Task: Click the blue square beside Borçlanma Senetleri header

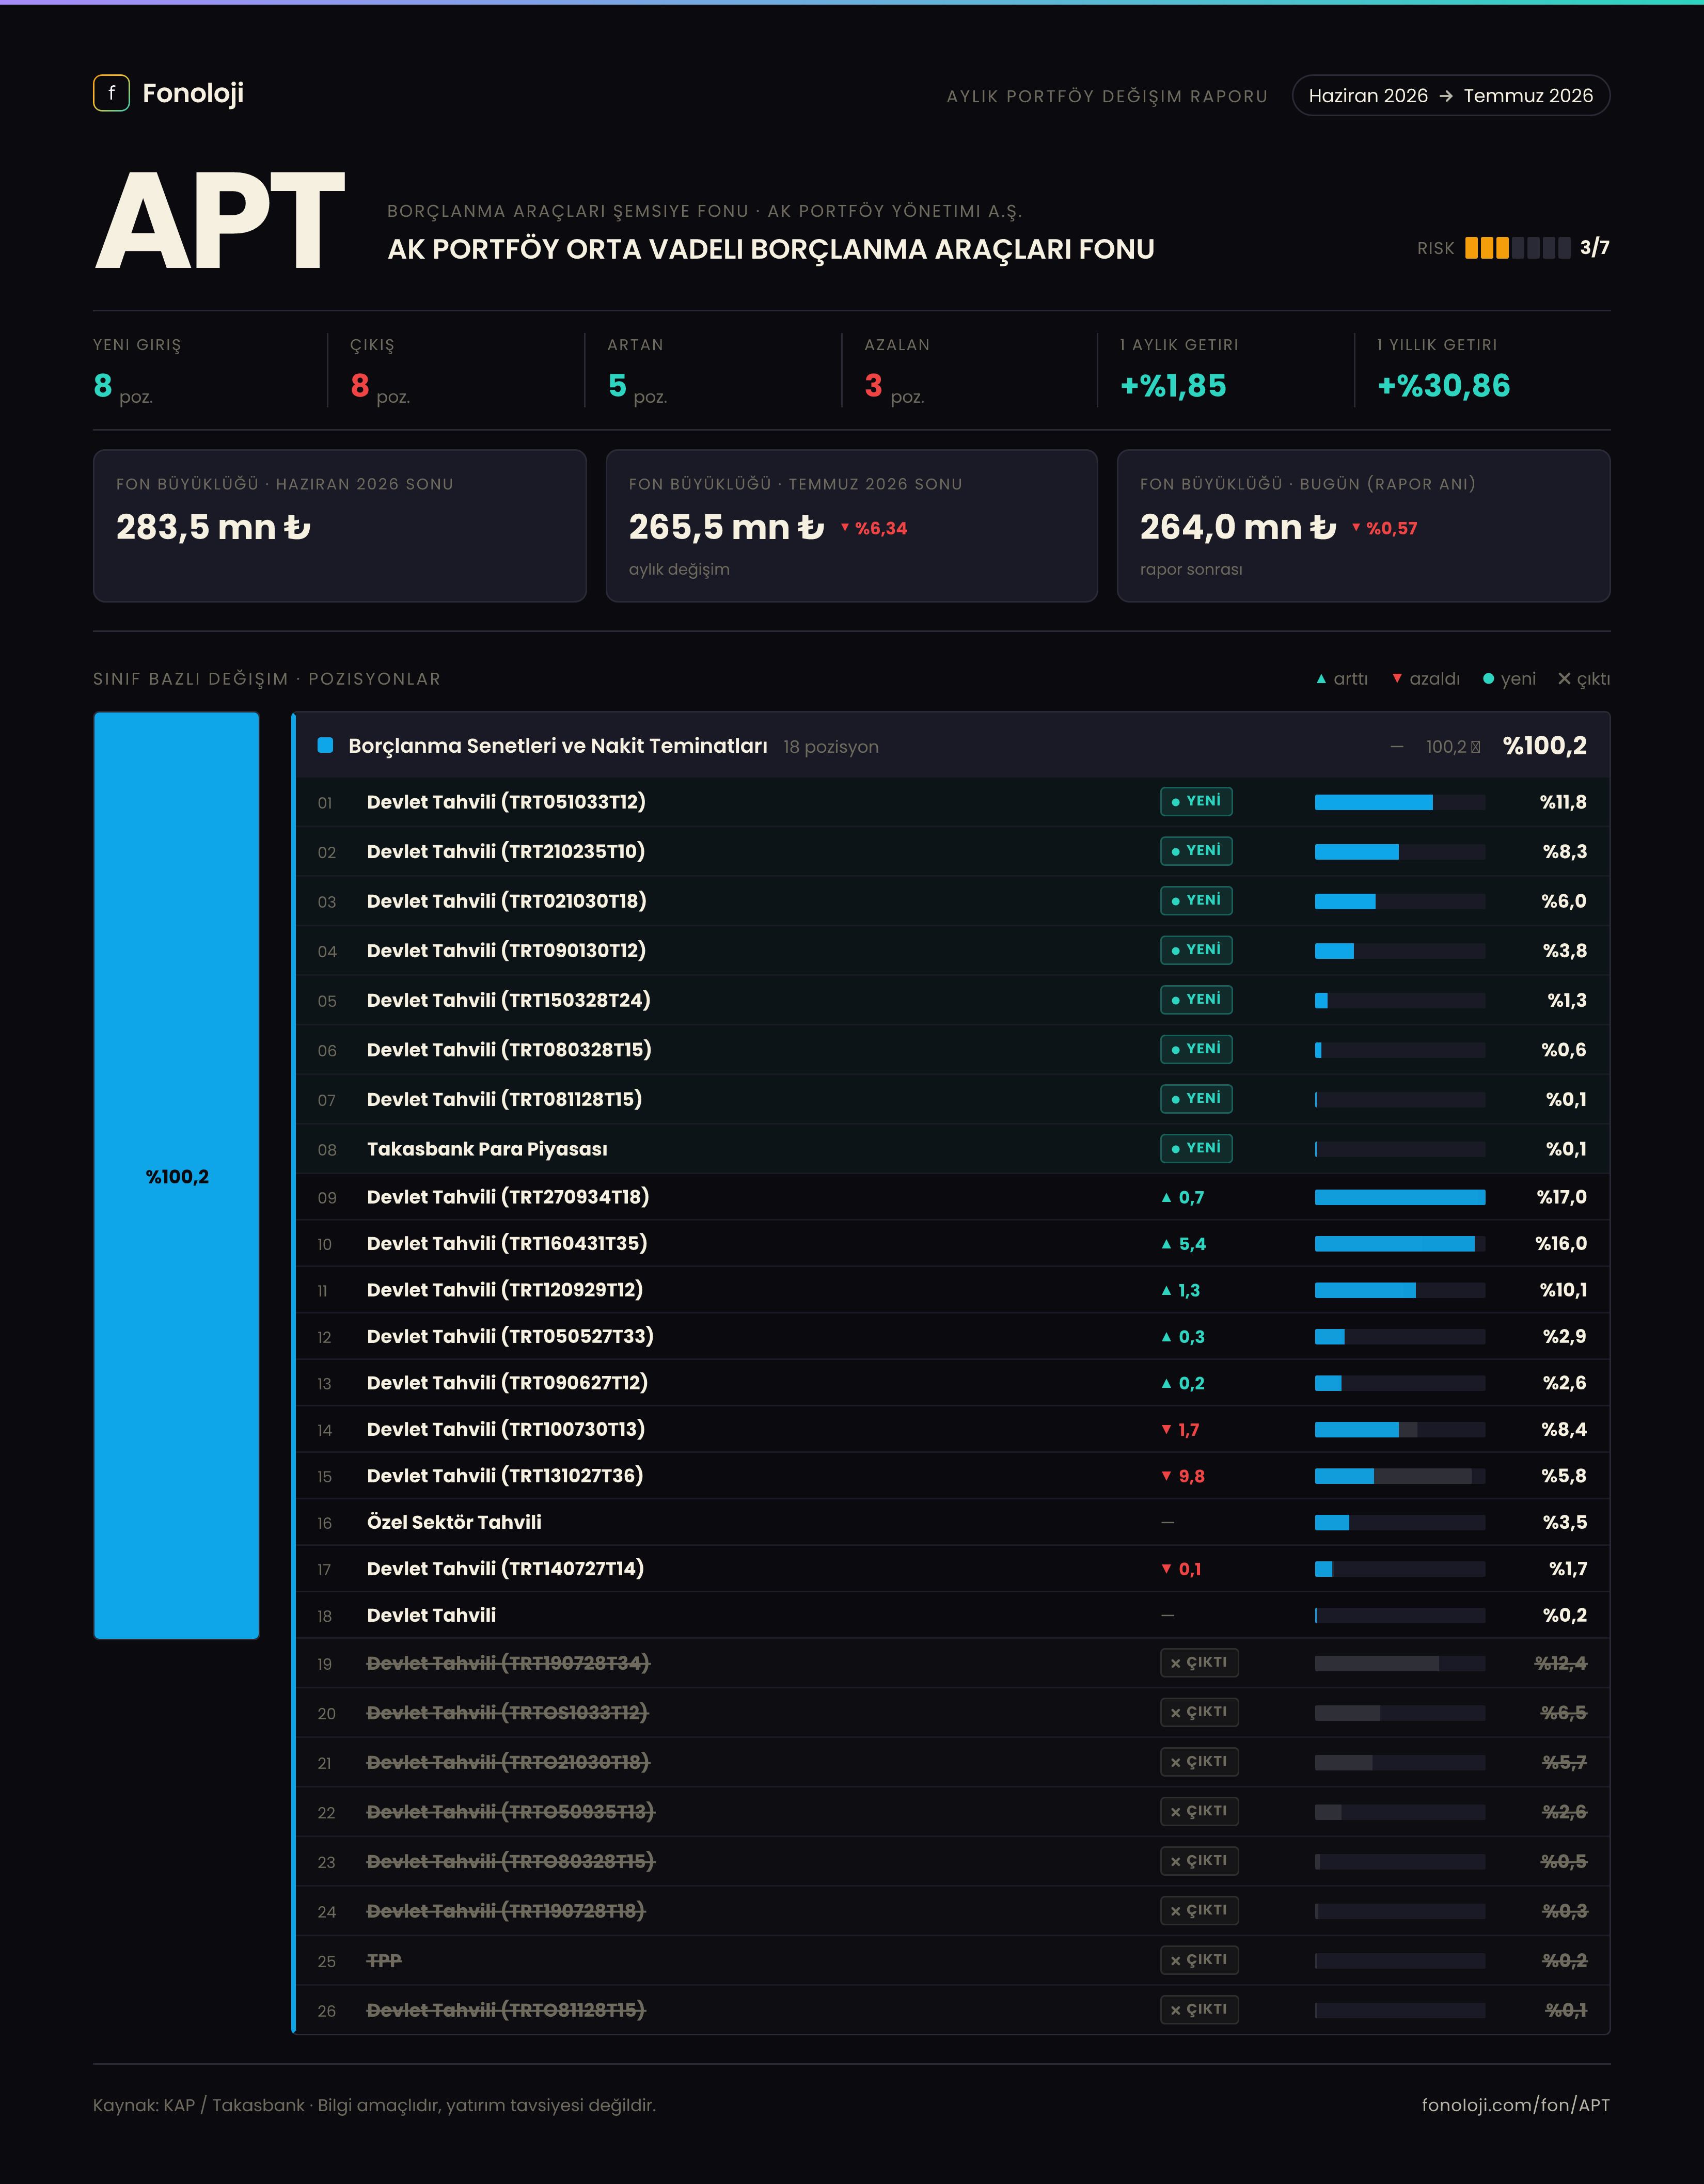Action: click(x=325, y=745)
